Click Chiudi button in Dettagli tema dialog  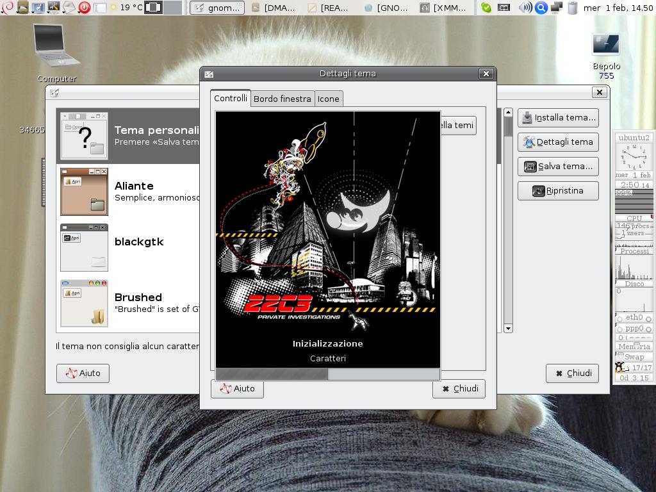point(459,389)
